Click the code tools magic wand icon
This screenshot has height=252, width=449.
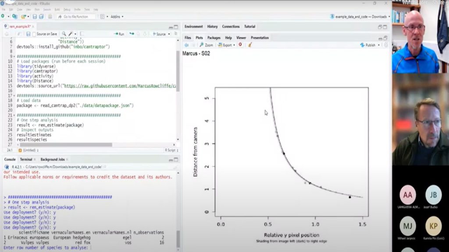pyautogui.click(x=71, y=34)
